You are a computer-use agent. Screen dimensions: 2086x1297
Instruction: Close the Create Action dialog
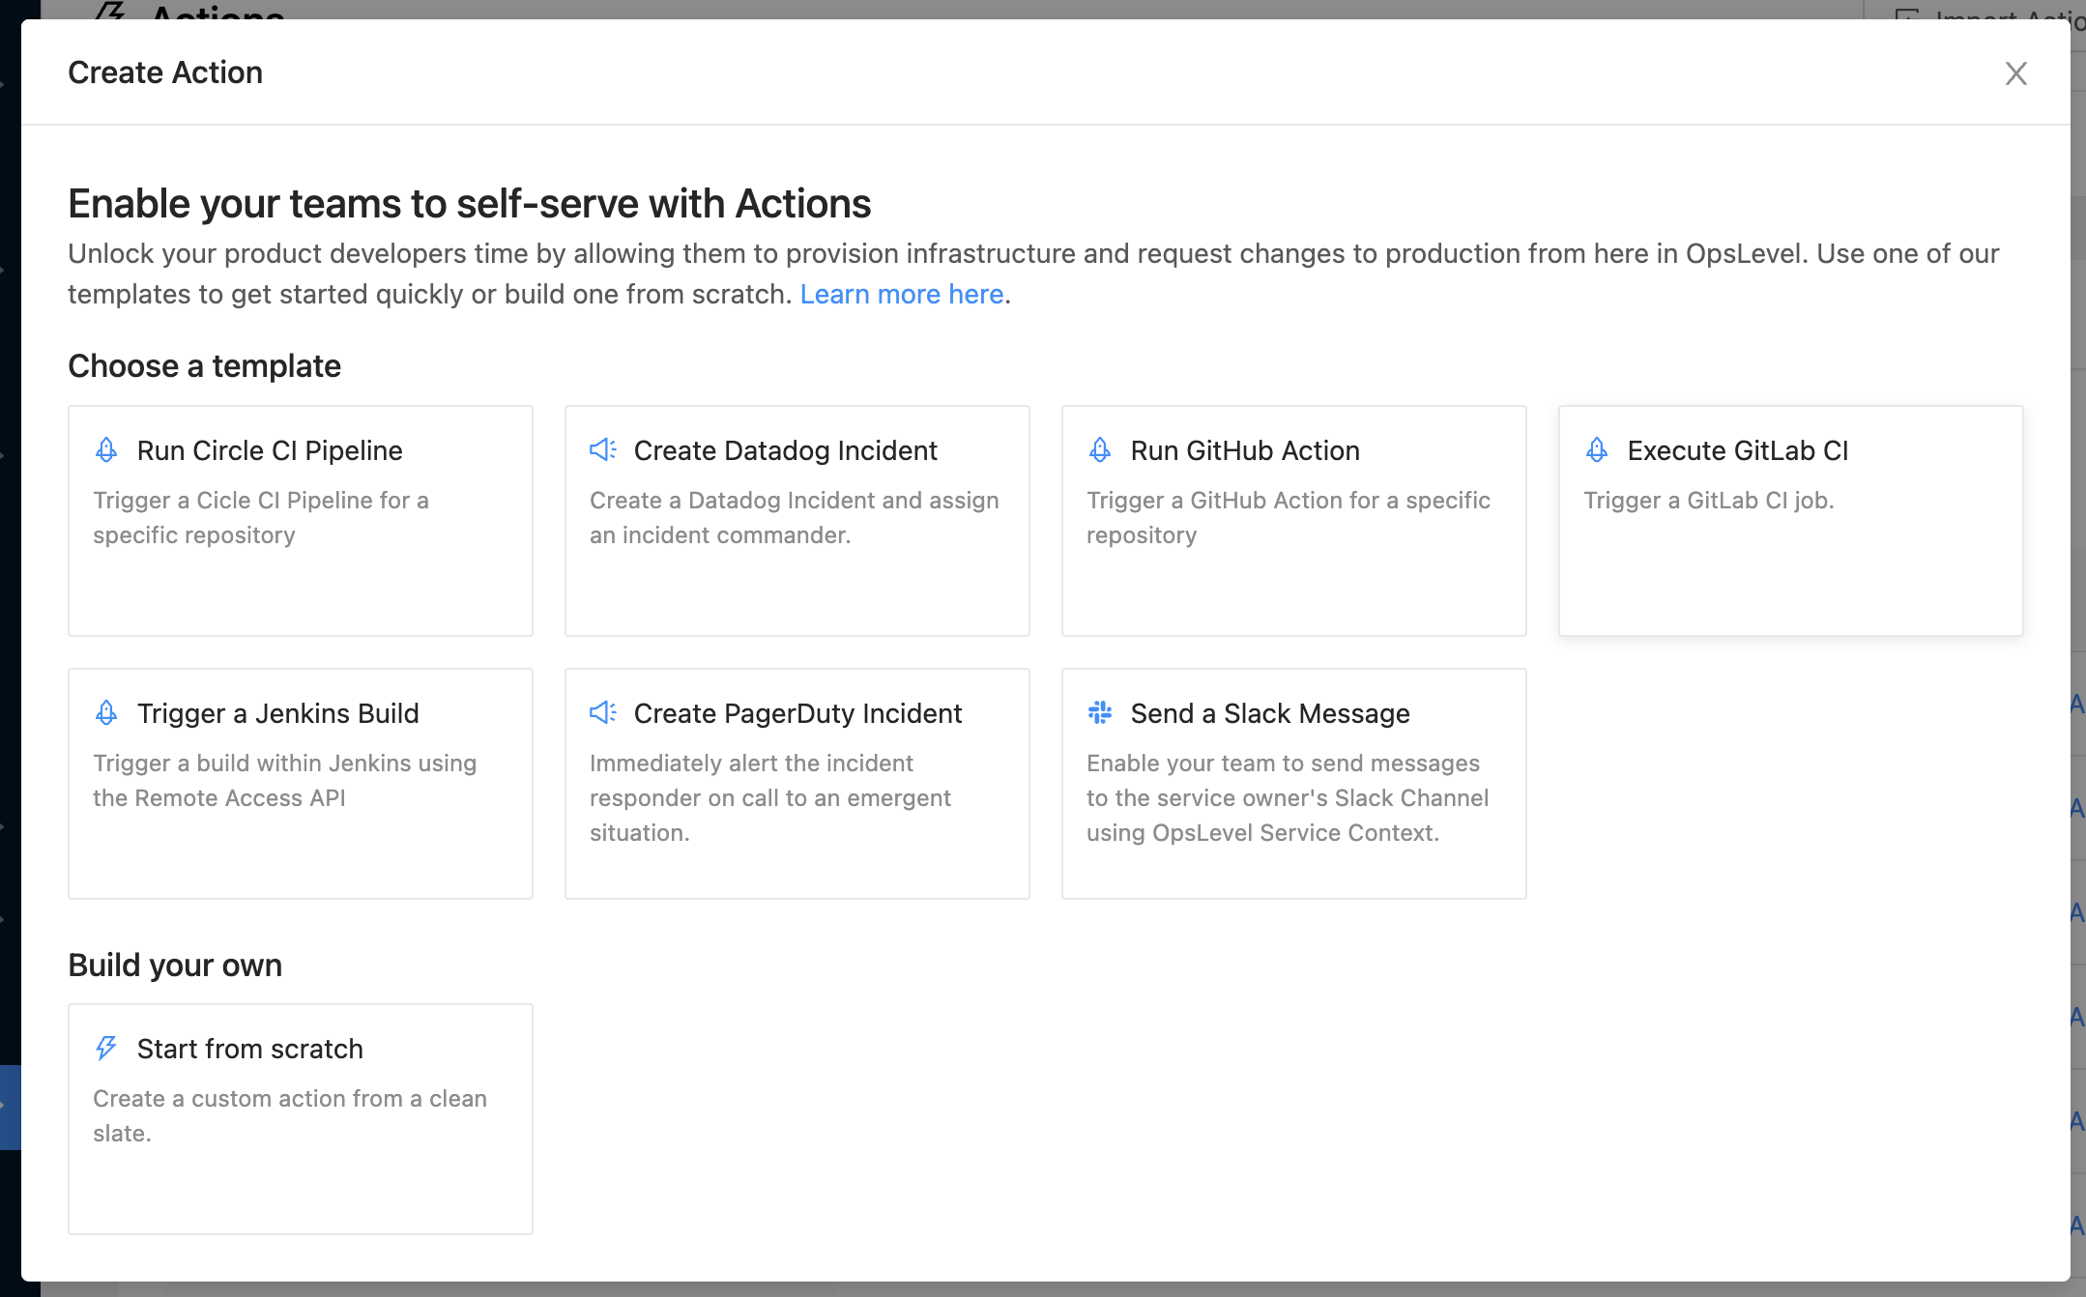2015,73
